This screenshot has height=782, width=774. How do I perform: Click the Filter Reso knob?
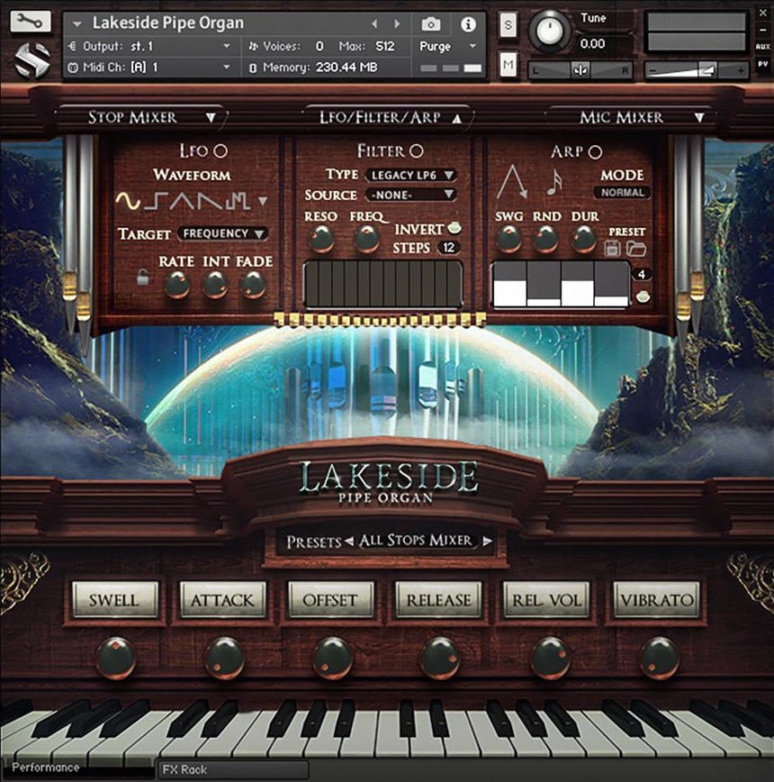point(321,239)
